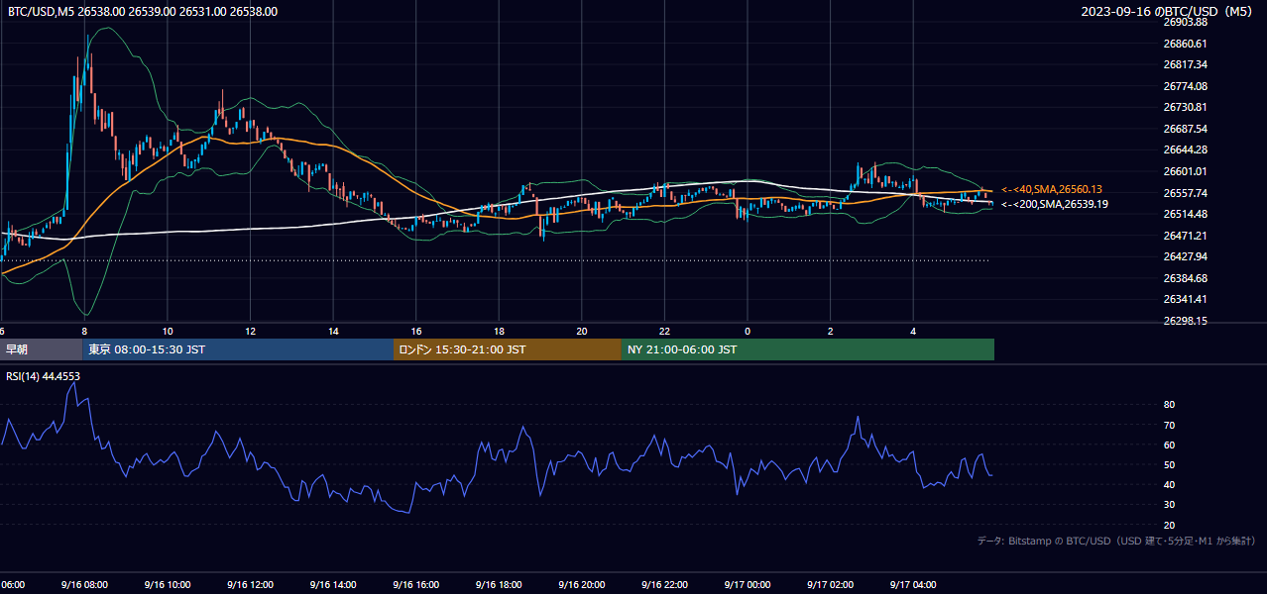This screenshot has height=594, width=1267.
Task: Click price axis value 26860.61
Action: [1185, 44]
